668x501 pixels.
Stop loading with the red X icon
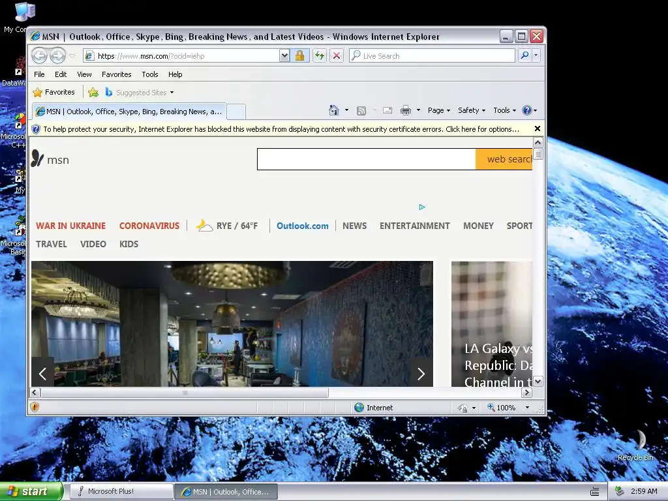click(337, 56)
